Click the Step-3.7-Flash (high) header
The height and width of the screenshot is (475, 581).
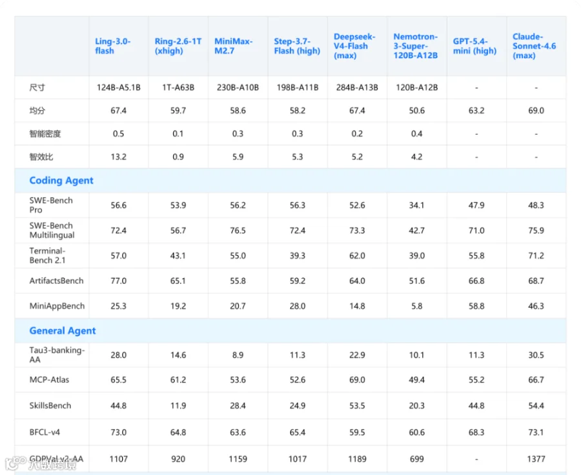coord(297,46)
